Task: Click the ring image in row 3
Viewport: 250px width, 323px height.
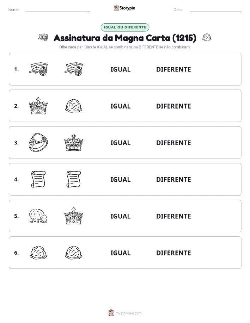Action: point(38,143)
